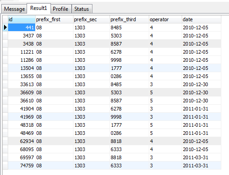Select the id cell 11221
Viewport: 229px width, 175px height.
(22, 52)
